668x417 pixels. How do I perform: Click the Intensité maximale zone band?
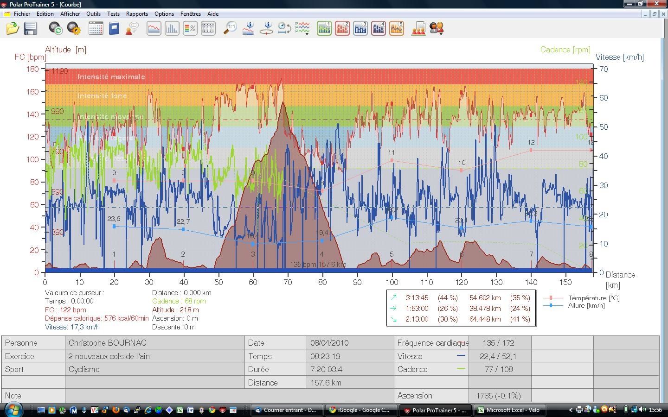click(x=319, y=76)
